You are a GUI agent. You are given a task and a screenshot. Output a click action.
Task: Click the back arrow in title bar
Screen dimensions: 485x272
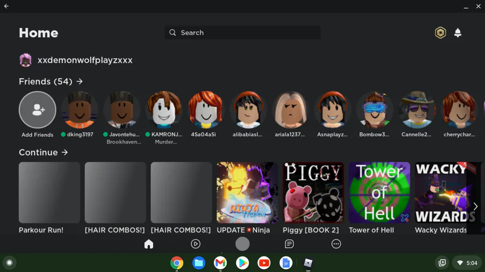tap(6, 6)
